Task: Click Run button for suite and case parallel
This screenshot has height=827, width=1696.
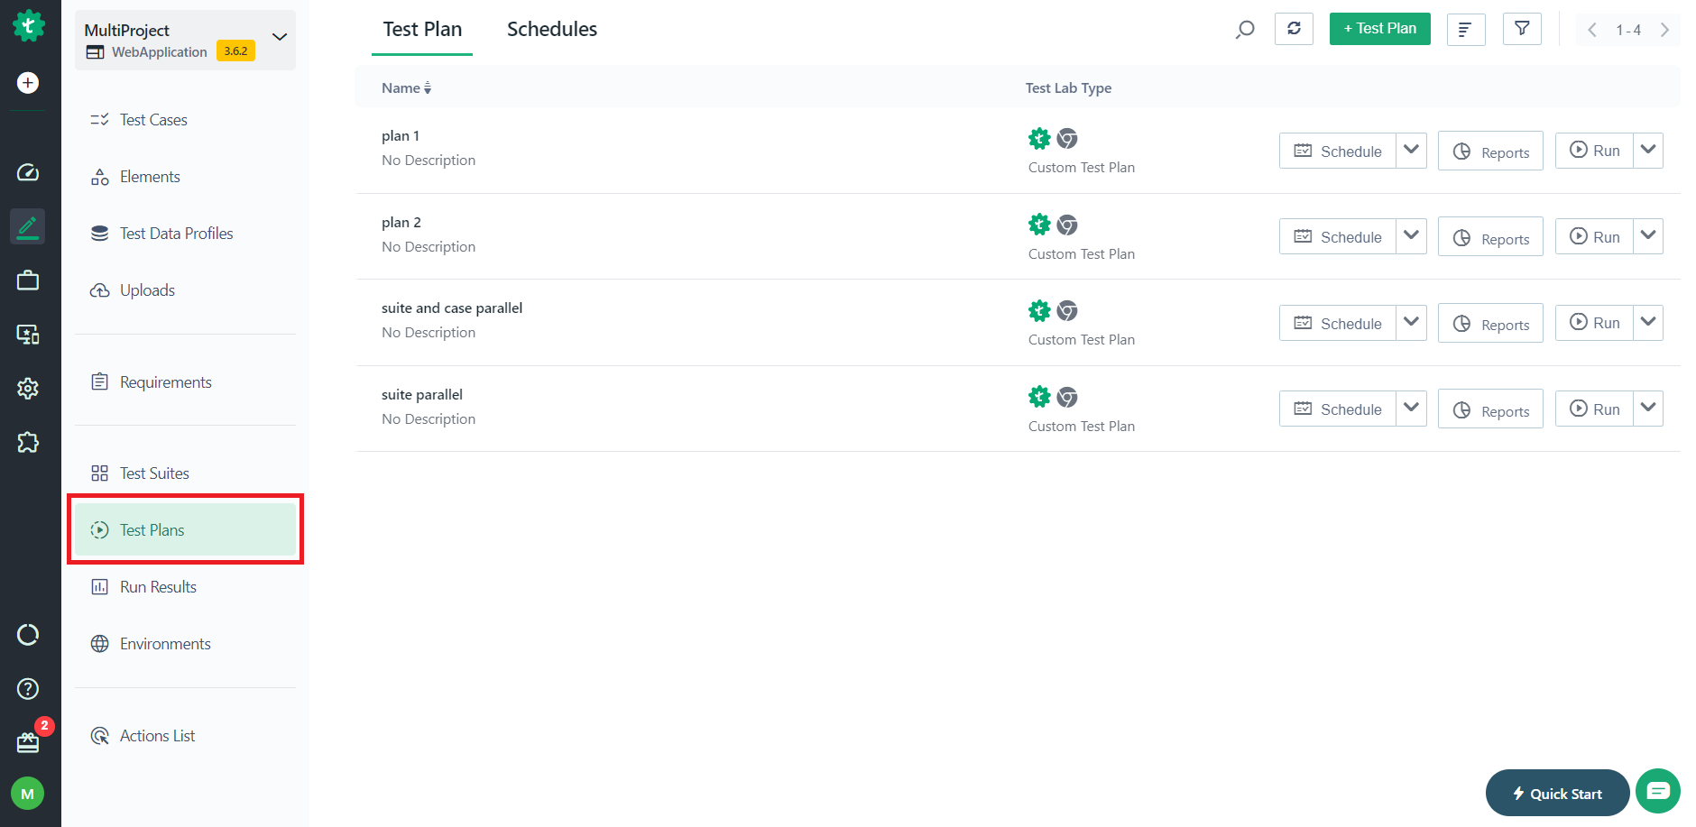Action: coord(1594,323)
